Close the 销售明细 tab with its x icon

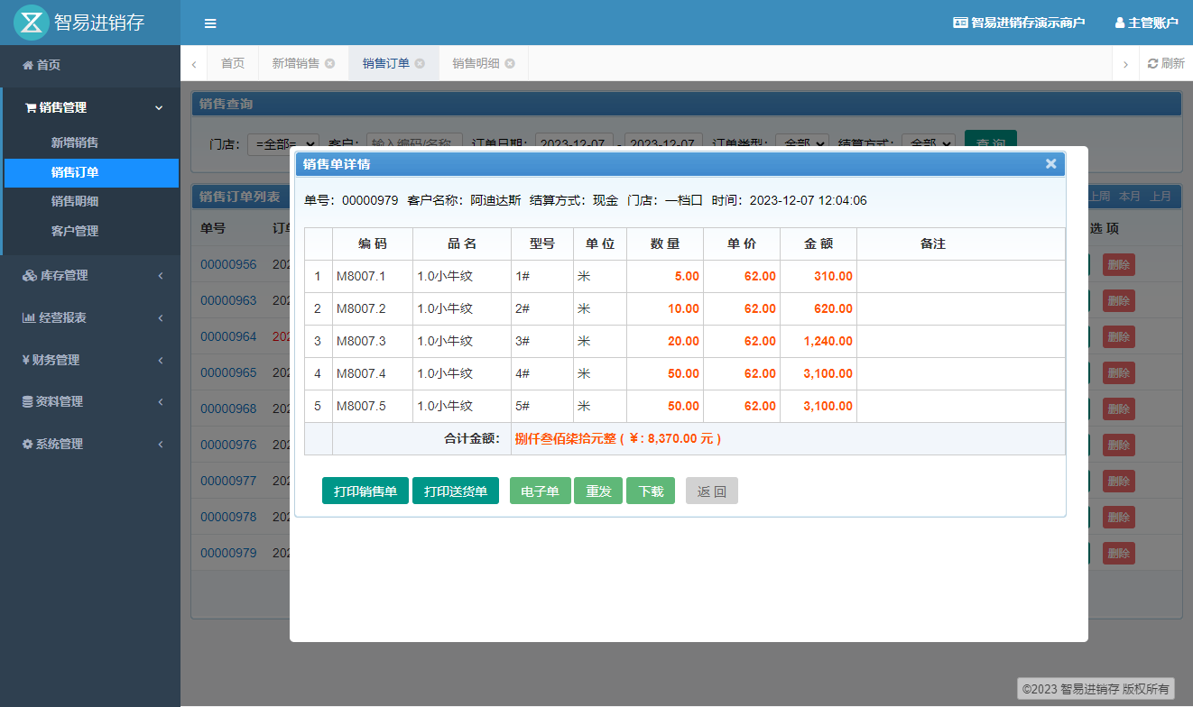pyautogui.click(x=510, y=63)
